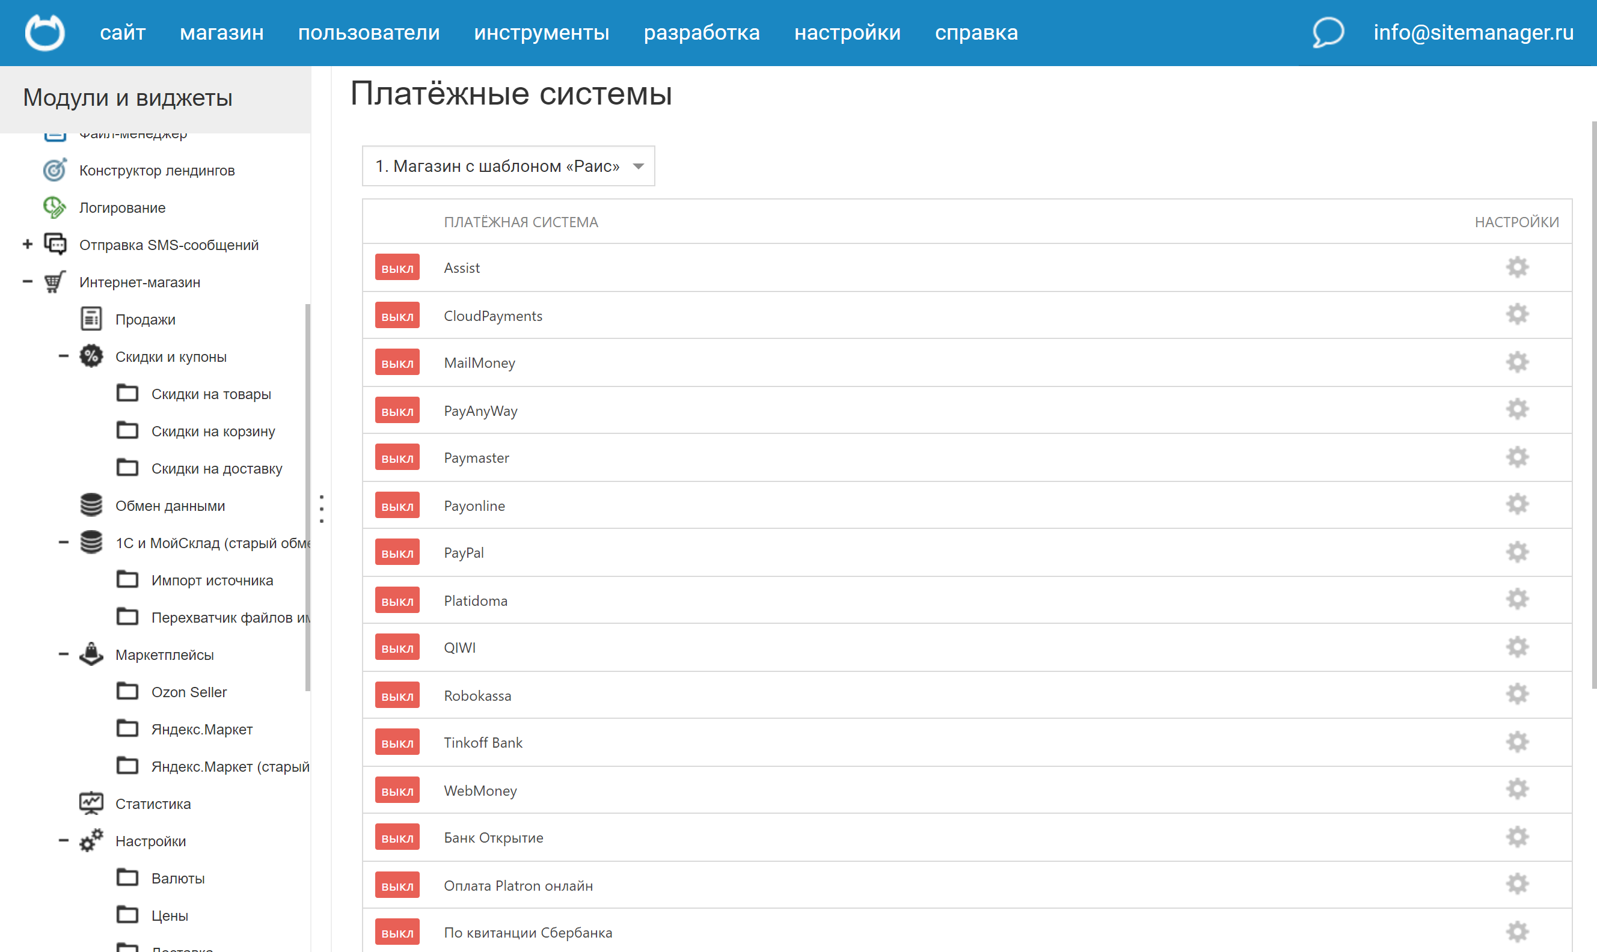Enable the Robokassa payment system

396,695
